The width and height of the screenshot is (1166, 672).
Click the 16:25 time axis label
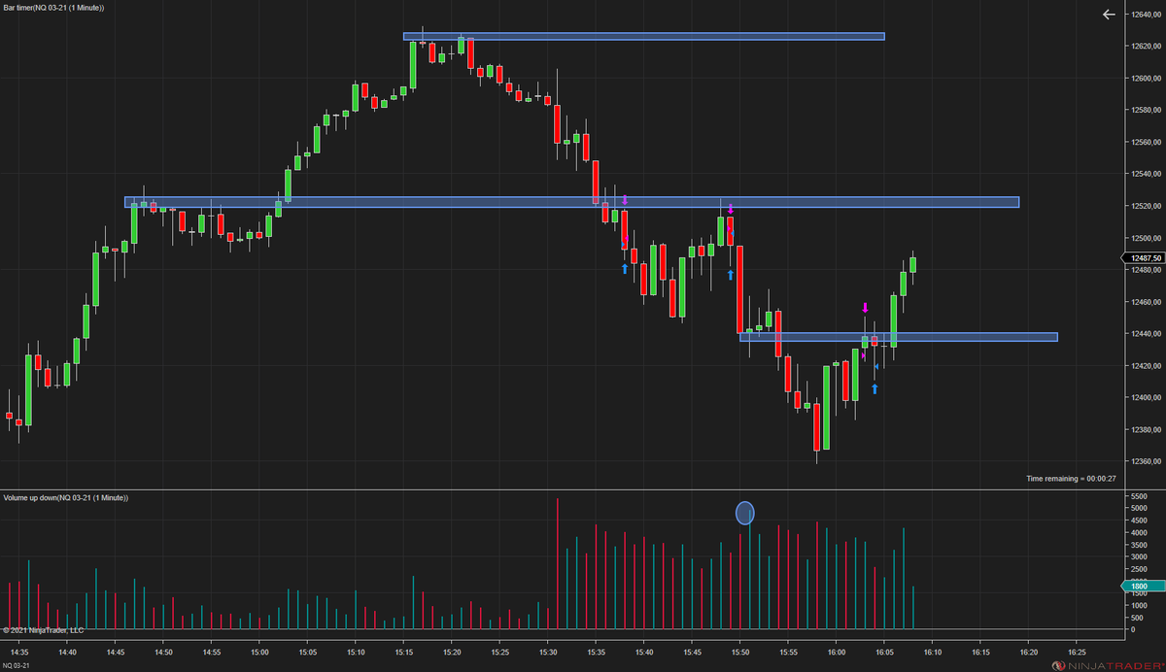1078,653
